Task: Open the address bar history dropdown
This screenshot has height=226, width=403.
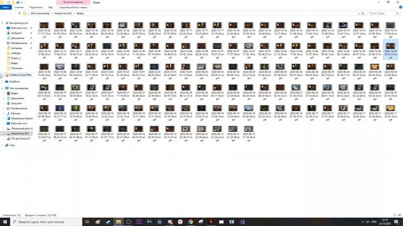Action: pyautogui.click(x=360, y=13)
